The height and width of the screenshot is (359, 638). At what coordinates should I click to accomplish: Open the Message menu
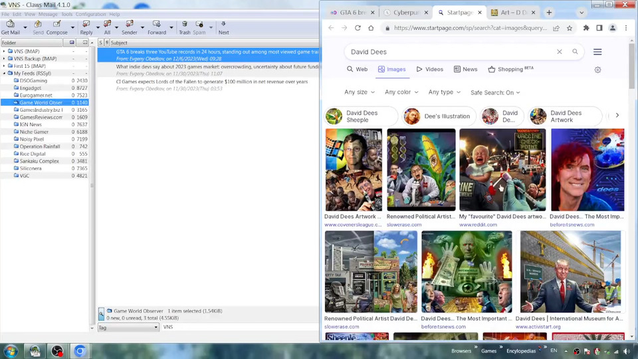48,14
